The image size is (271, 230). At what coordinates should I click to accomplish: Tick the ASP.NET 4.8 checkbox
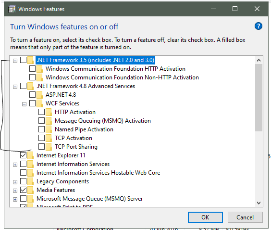[33, 94]
